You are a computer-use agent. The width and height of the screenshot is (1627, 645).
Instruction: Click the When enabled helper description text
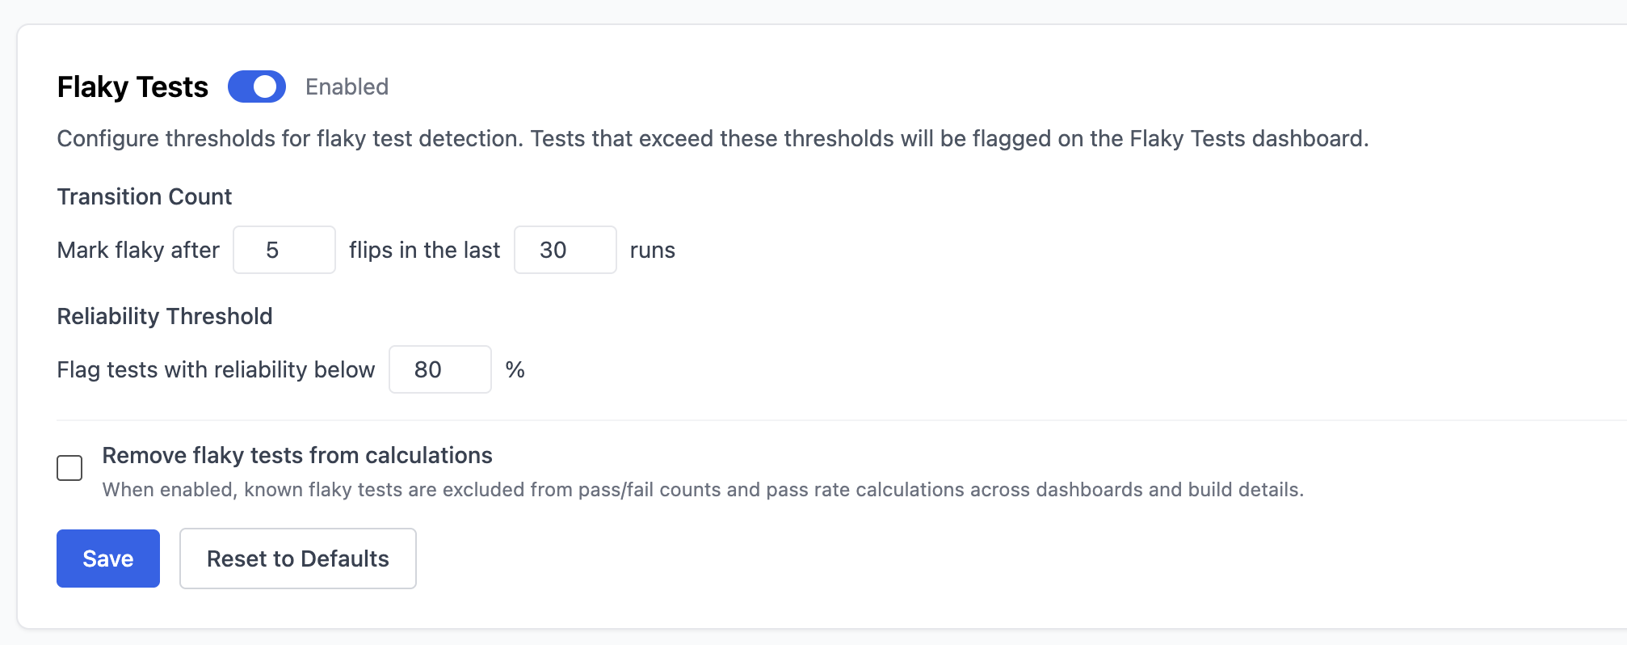pos(703,490)
